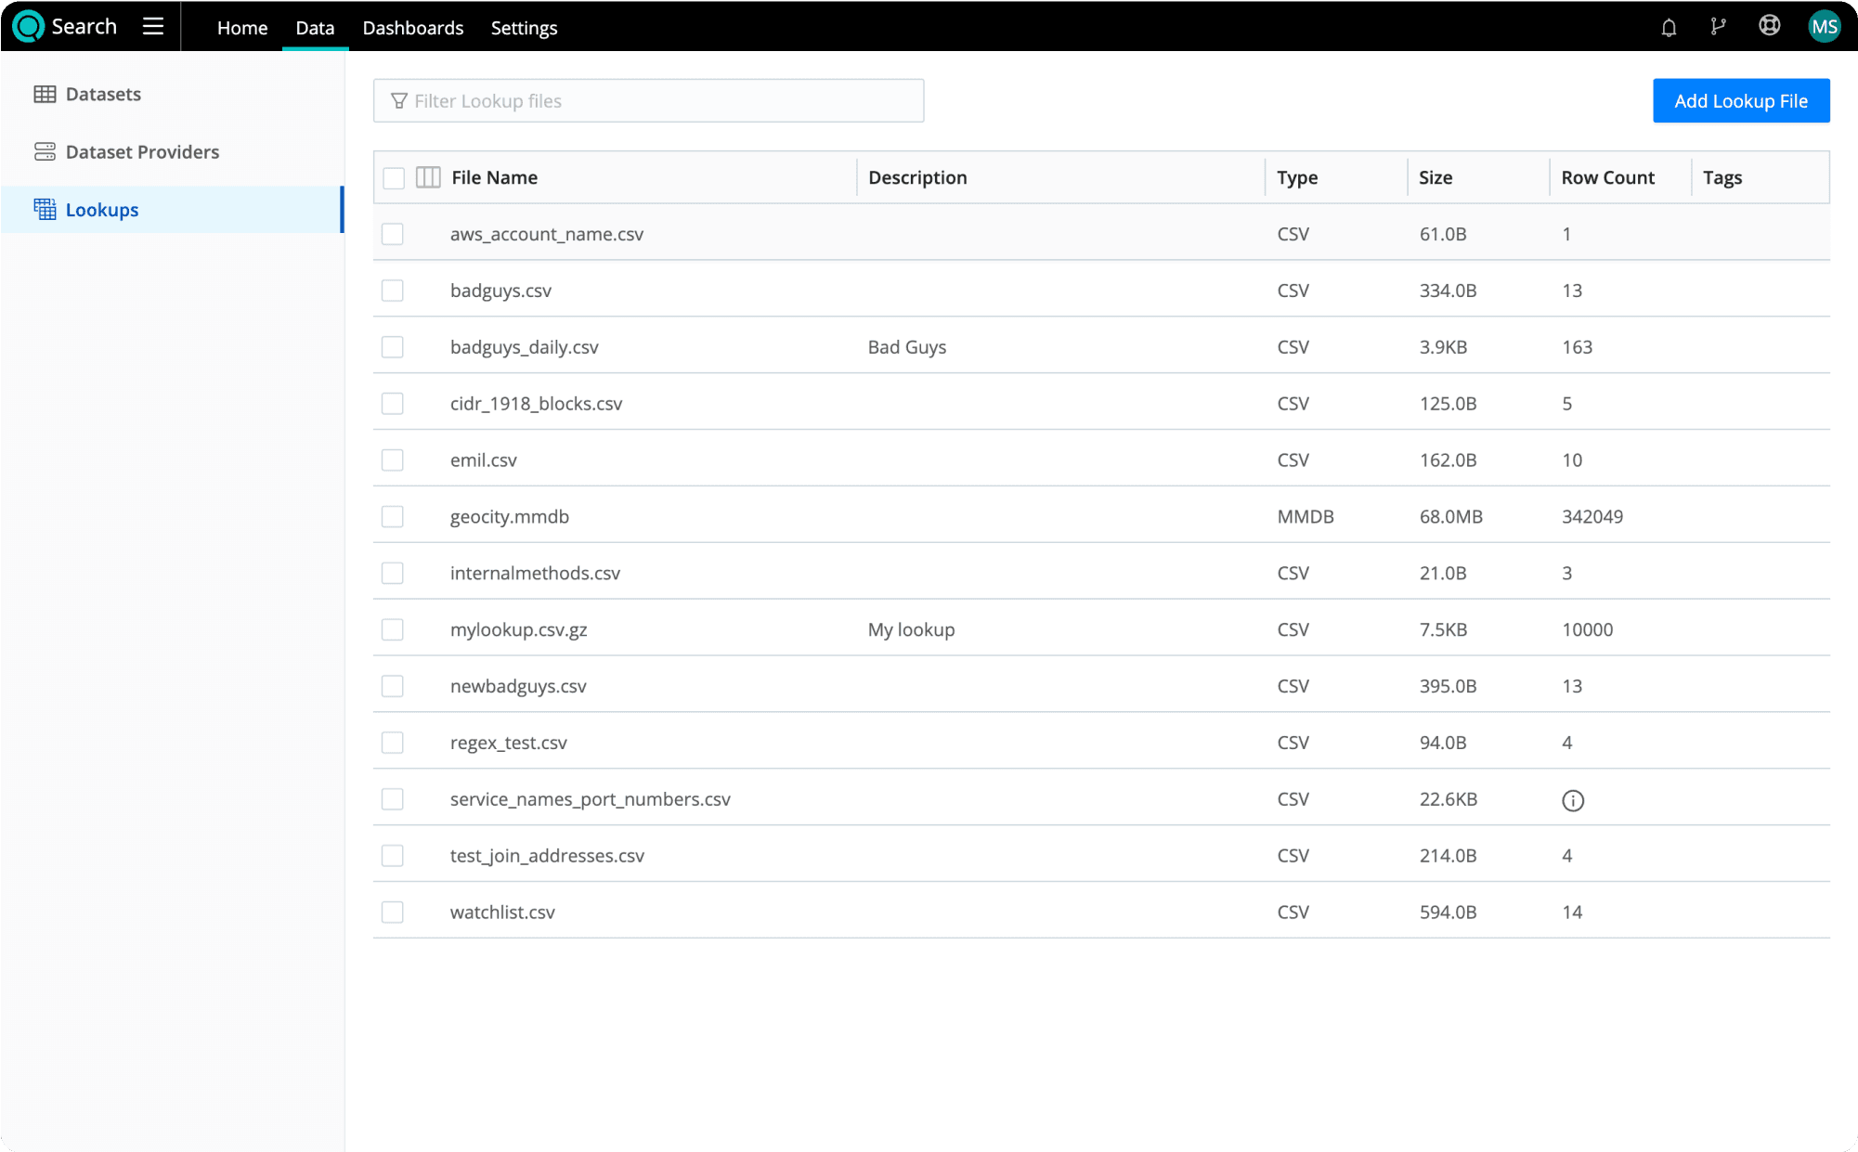Open the mylookup.csv.gz file link

click(x=518, y=629)
